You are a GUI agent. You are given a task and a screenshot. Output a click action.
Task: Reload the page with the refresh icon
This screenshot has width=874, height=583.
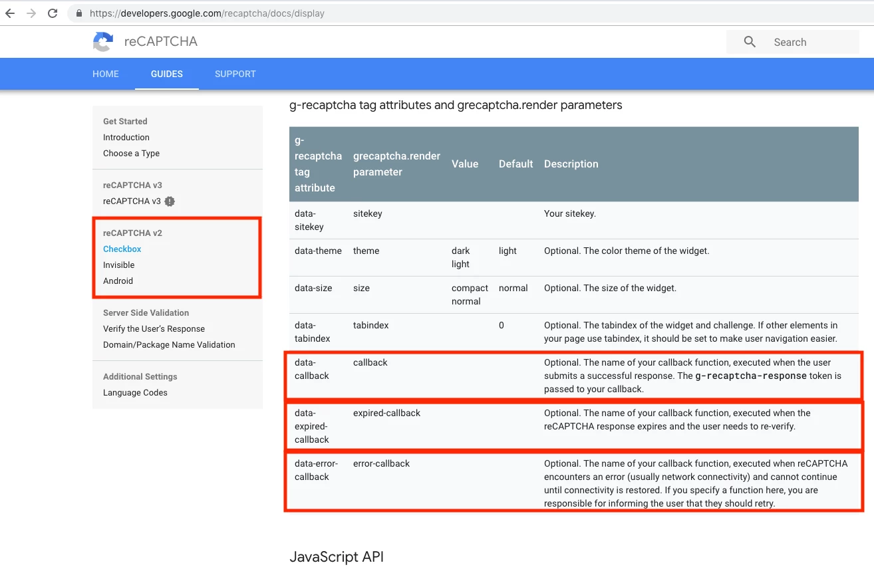pyautogui.click(x=53, y=13)
